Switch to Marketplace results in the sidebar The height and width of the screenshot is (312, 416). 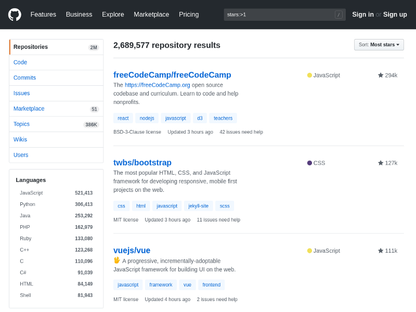tap(56, 109)
